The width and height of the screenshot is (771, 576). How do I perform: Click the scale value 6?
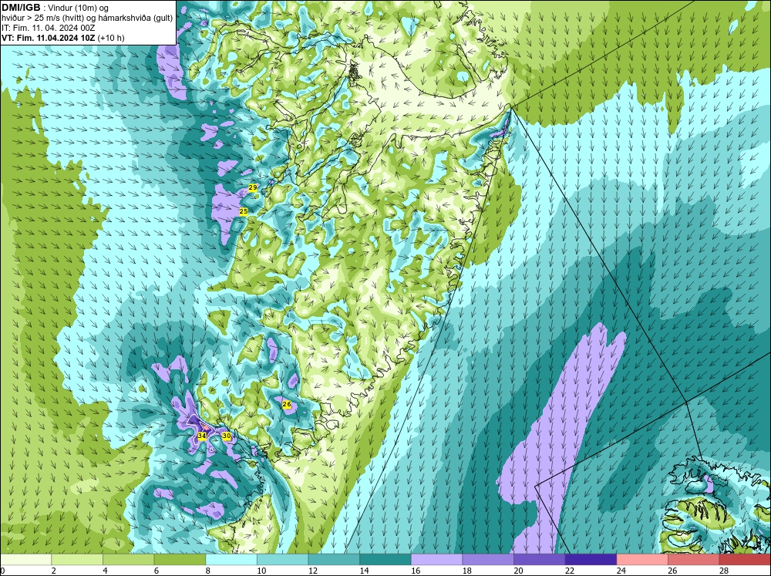157,571
